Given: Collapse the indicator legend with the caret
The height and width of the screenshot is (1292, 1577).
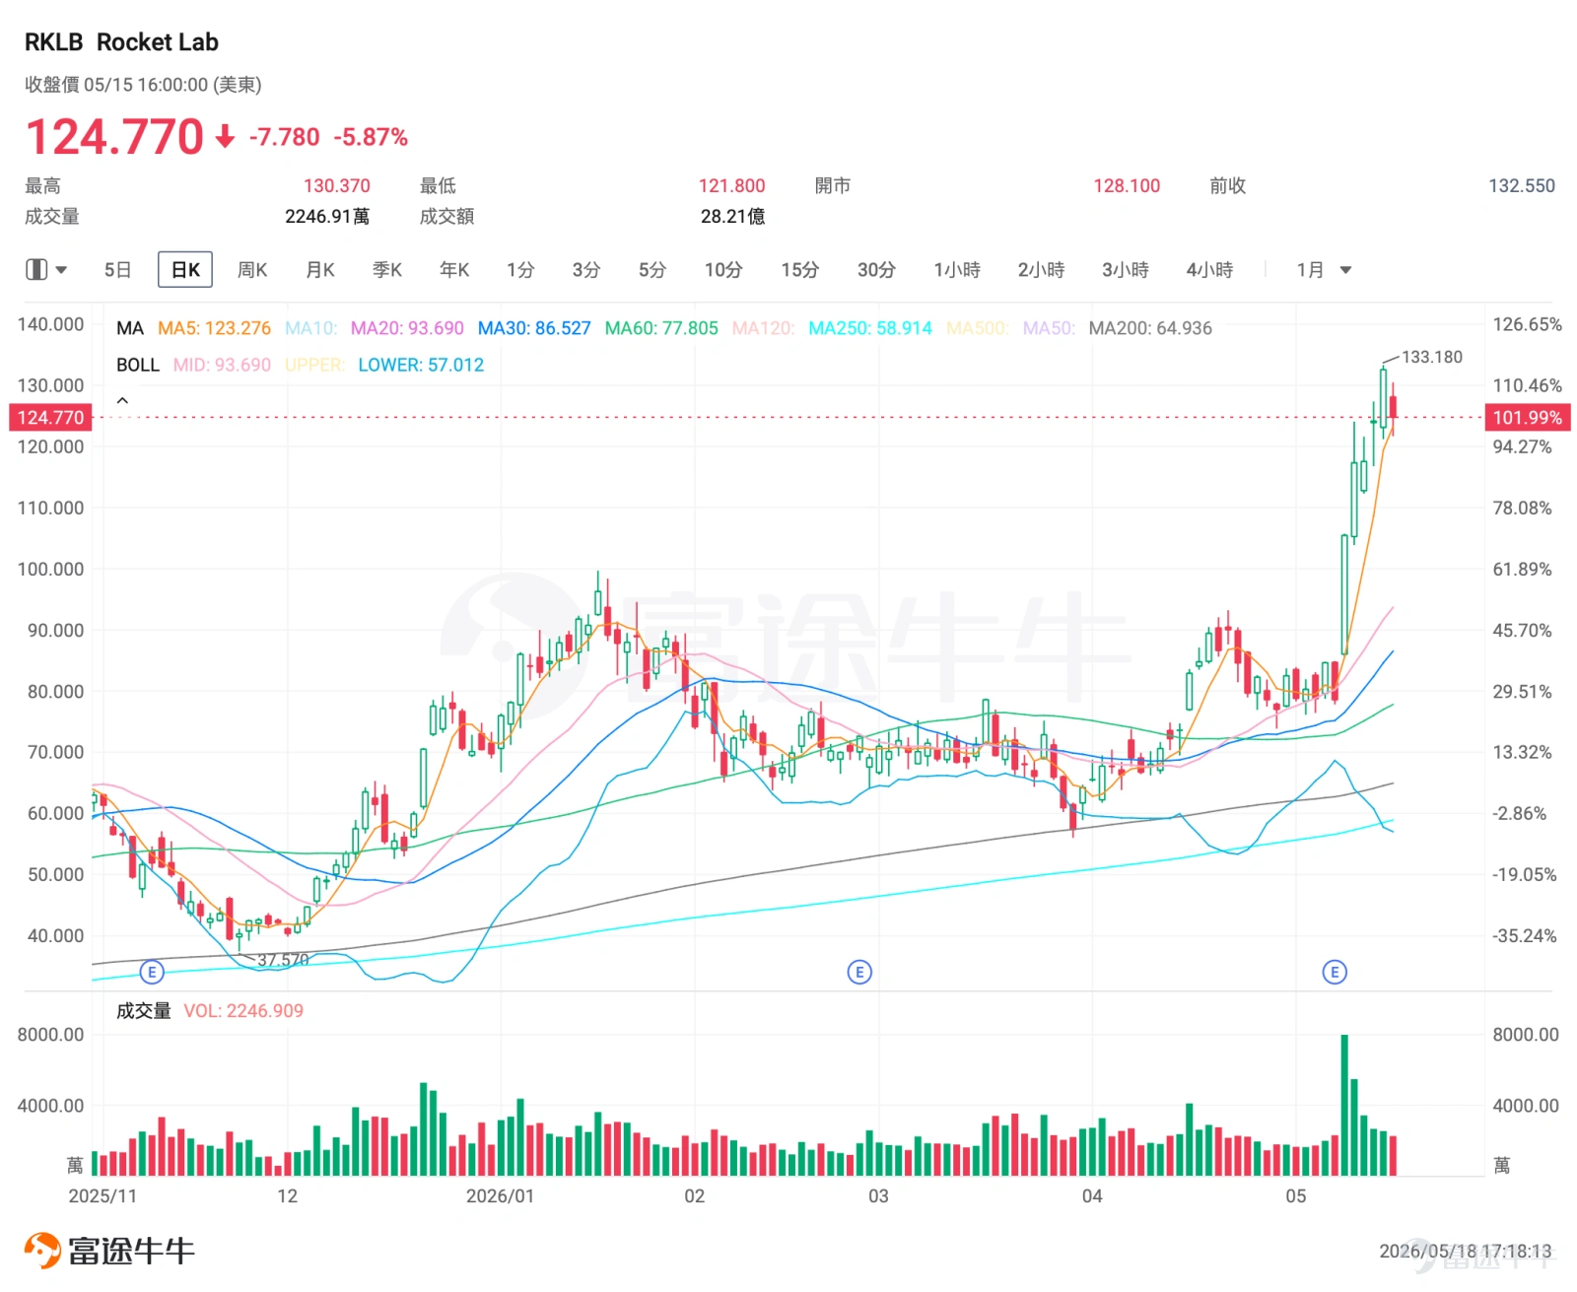Looking at the screenshot, I should click(123, 400).
